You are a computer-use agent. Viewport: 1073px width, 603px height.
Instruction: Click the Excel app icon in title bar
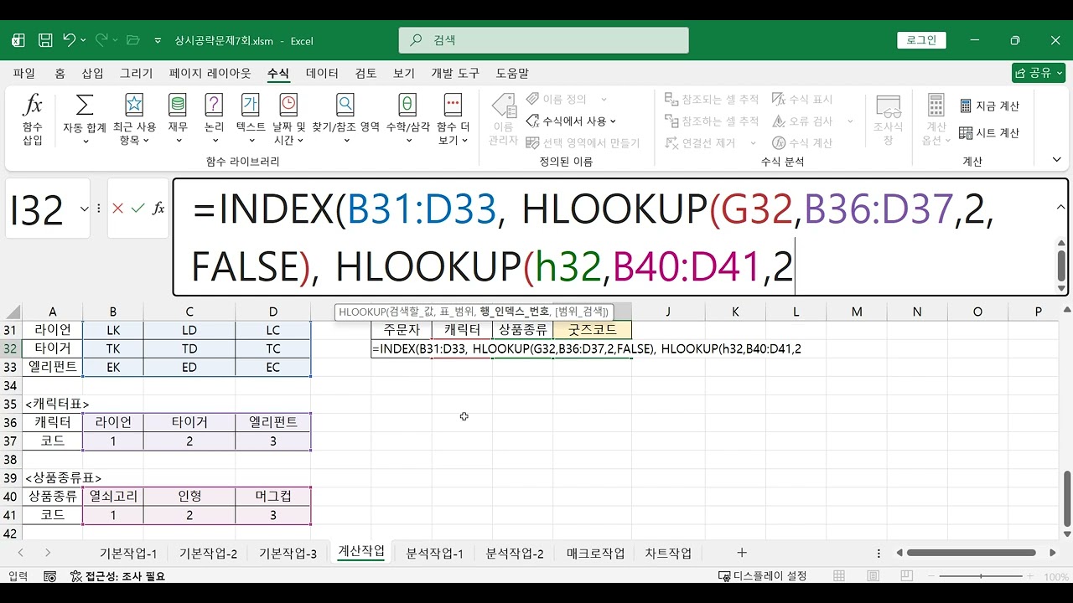coord(18,40)
